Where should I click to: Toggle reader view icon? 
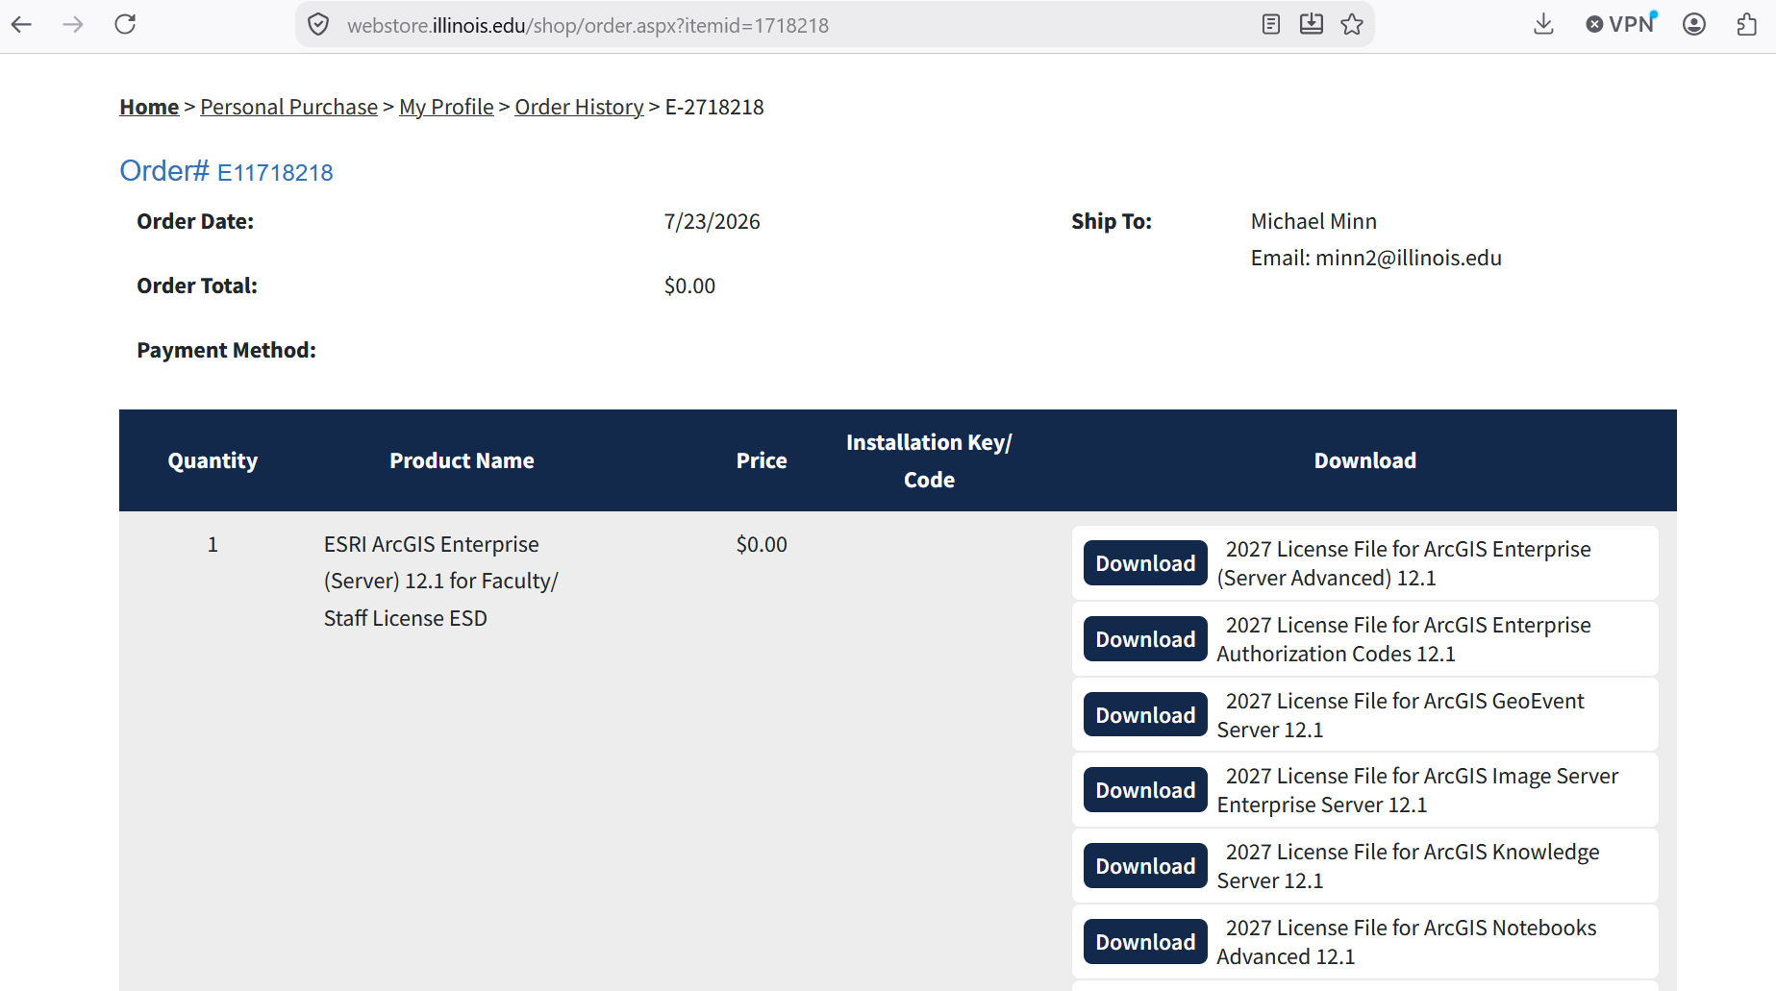point(1271,25)
